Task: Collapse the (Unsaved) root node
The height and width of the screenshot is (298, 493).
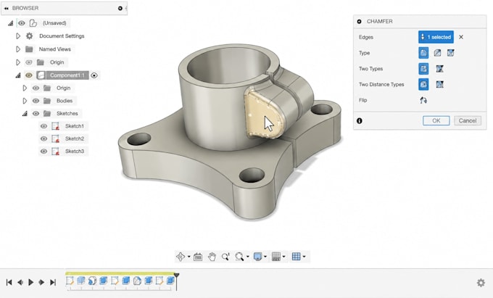Action: click(10, 23)
